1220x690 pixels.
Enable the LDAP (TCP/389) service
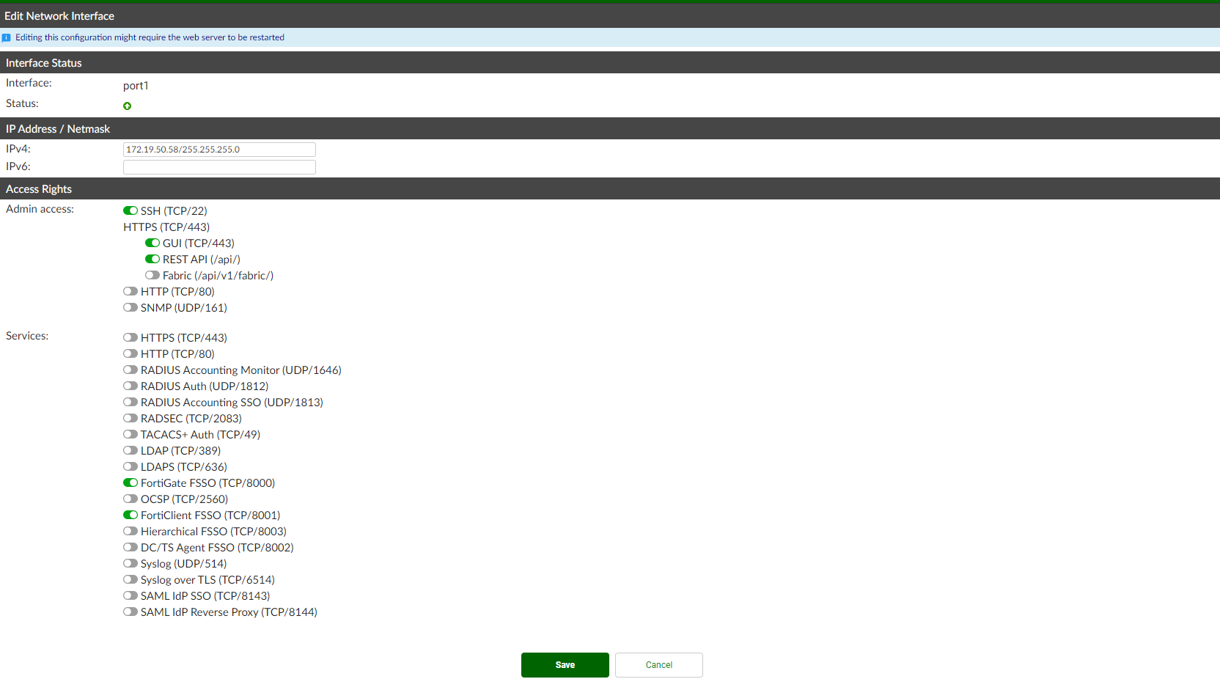coord(131,450)
